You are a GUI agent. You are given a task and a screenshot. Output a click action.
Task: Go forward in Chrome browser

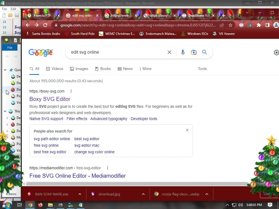point(37,25)
